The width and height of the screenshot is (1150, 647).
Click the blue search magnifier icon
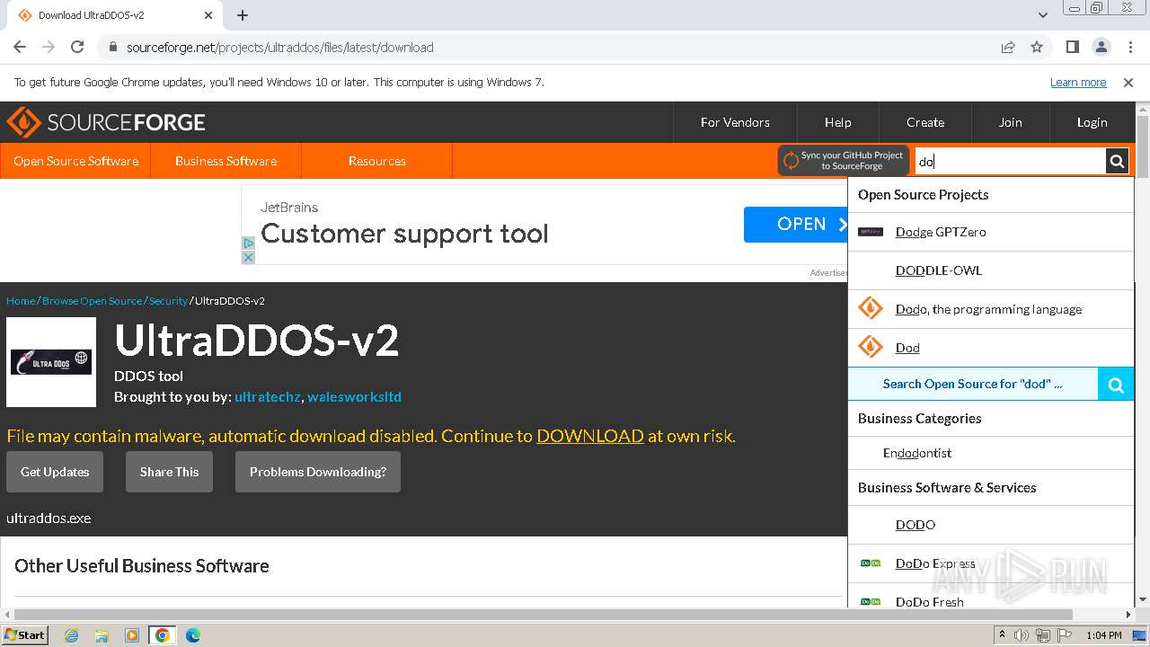(1116, 385)
